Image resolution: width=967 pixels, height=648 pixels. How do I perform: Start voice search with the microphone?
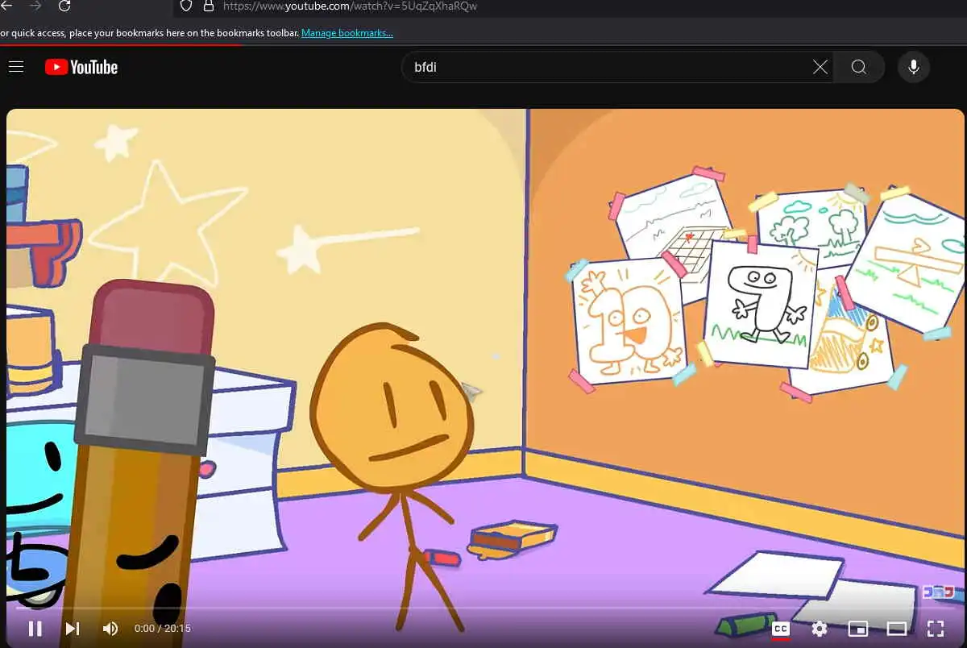point(914,67)
